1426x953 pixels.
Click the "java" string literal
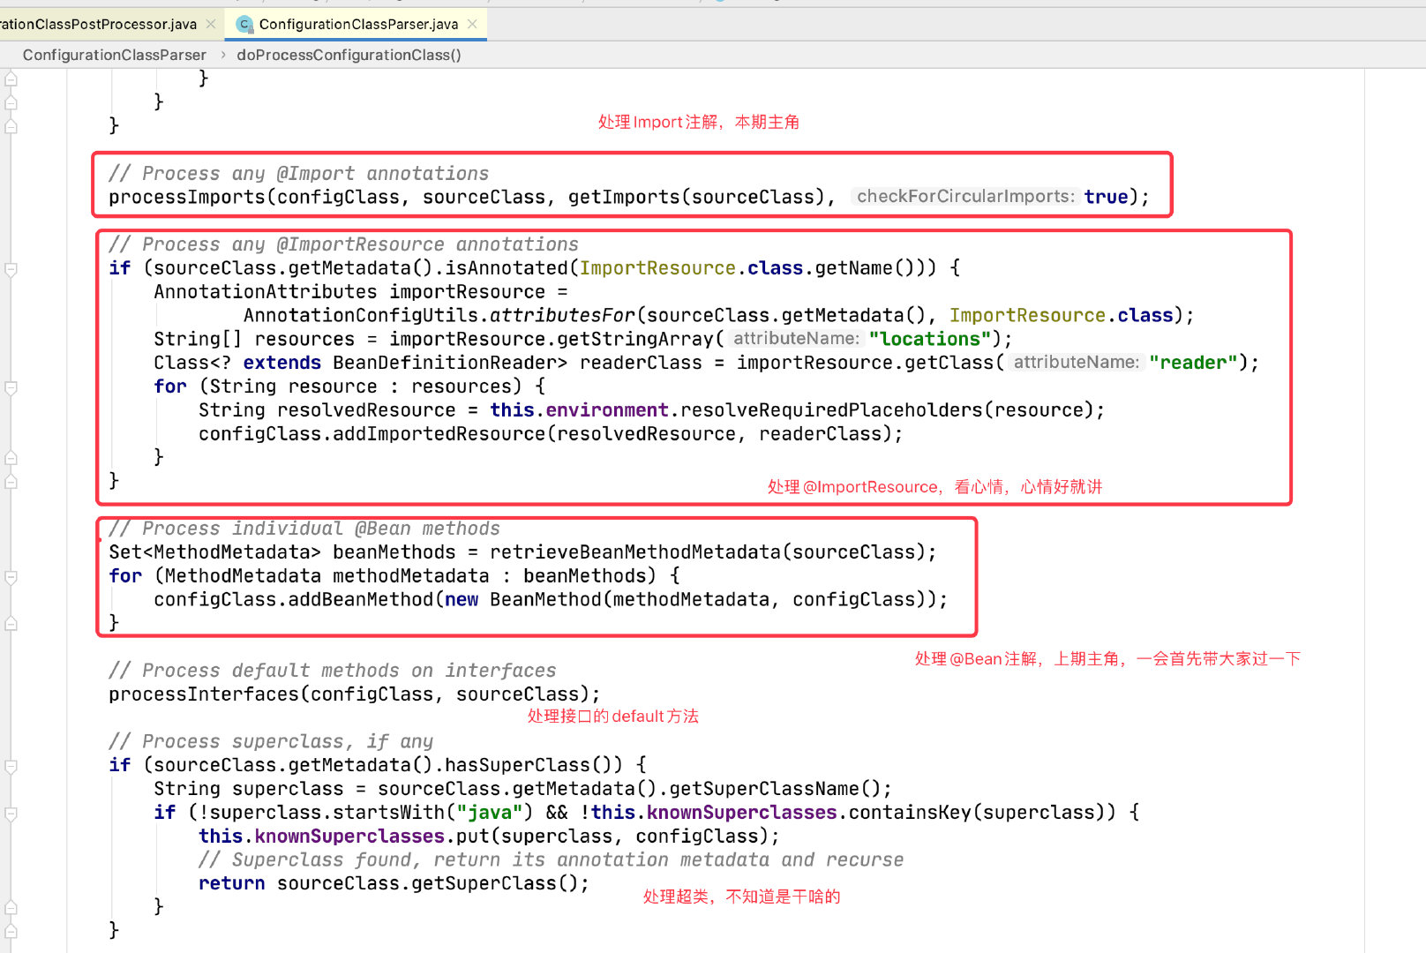490,813
